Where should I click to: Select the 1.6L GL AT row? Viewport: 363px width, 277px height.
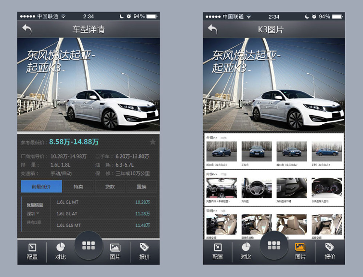point(103,214)
